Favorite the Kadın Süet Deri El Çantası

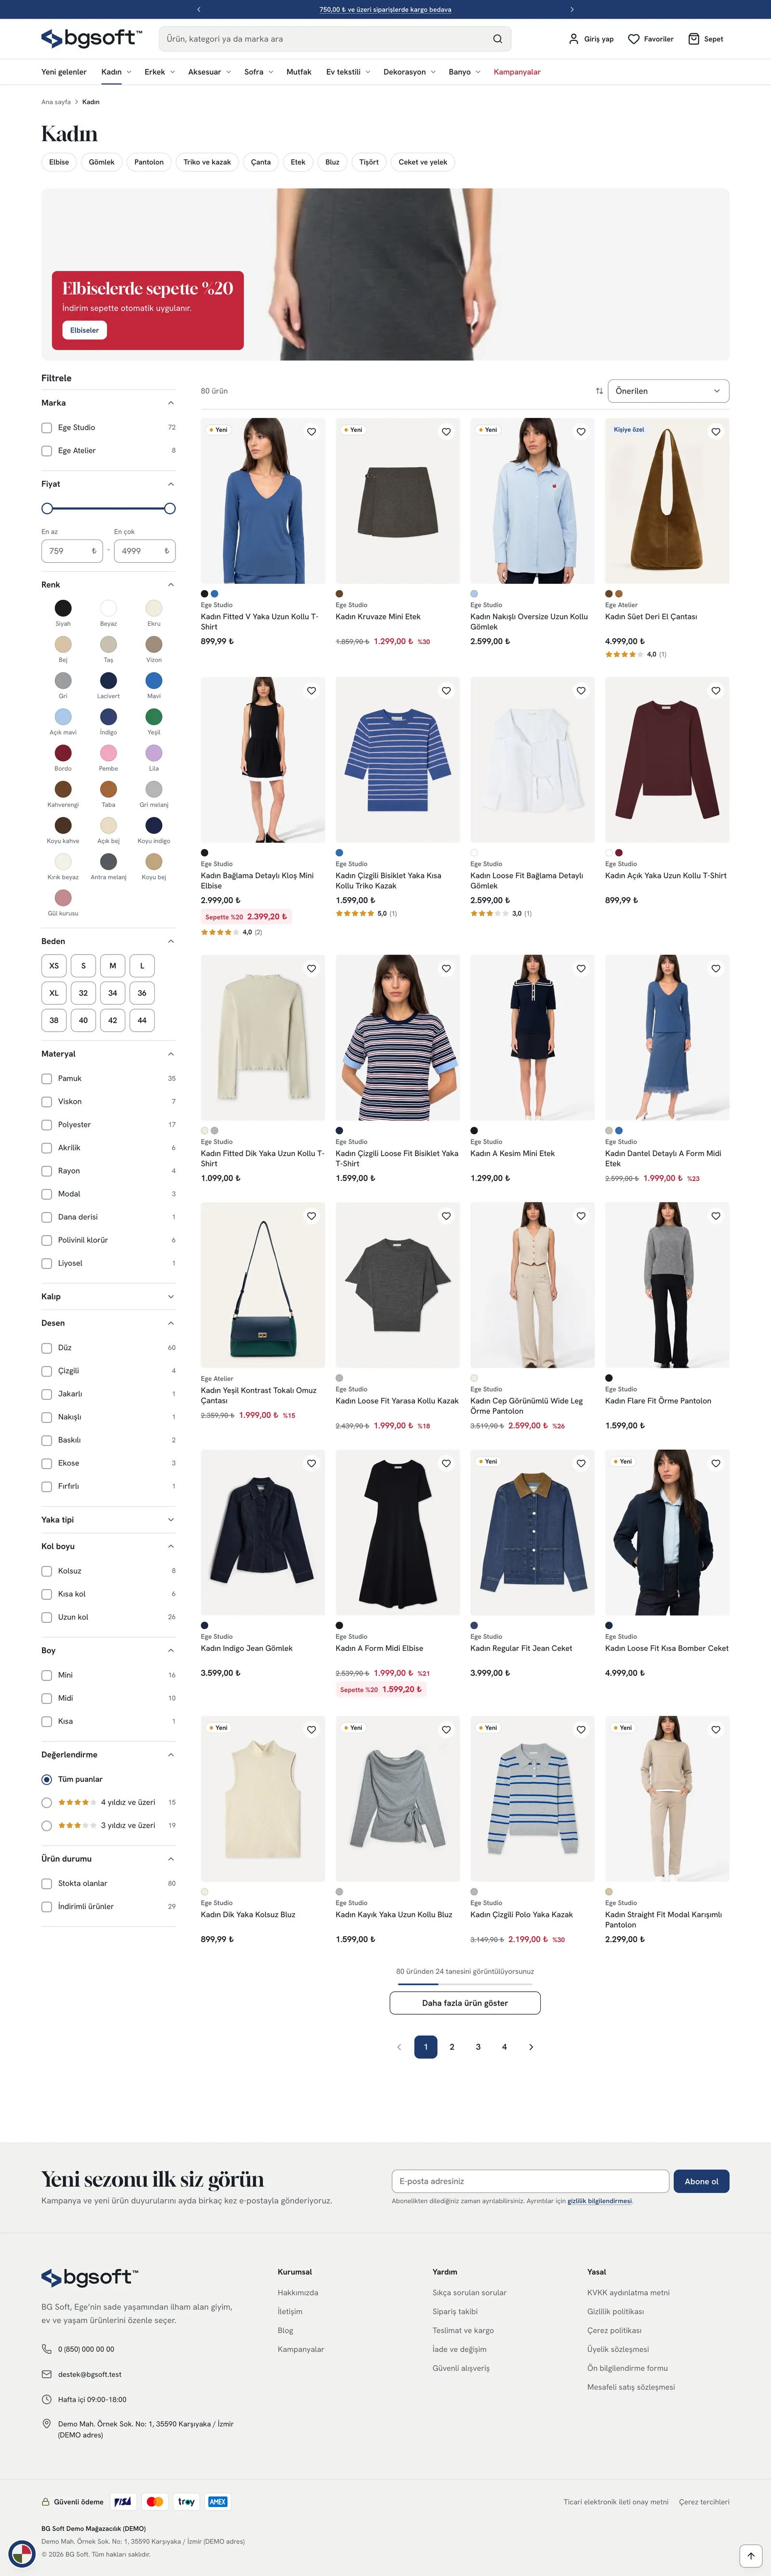tap(716, 432)
